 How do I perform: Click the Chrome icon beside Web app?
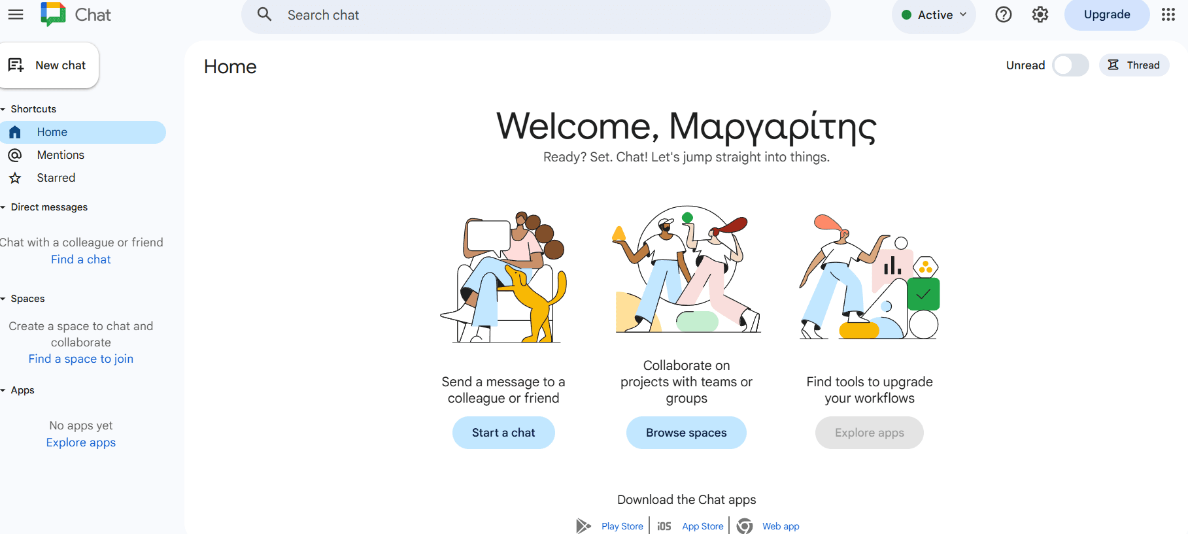coord(745,526)
